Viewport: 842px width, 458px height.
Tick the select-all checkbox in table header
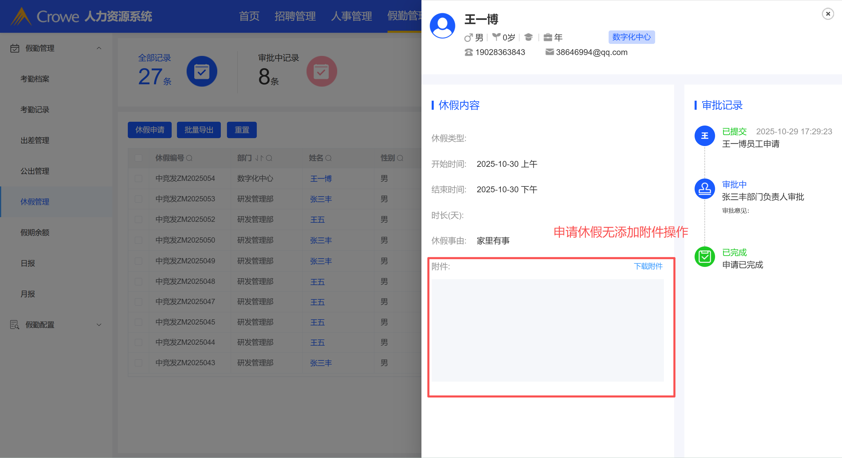point(139,158)
